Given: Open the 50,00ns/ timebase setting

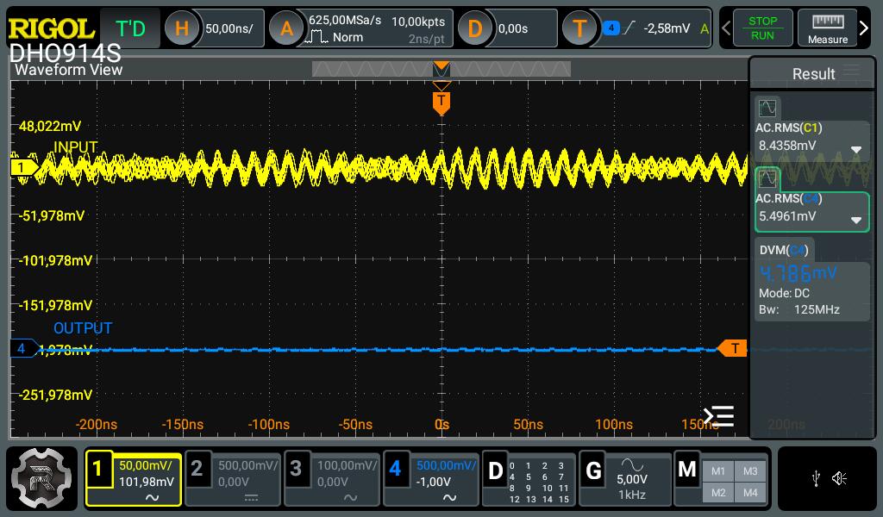Looking at the screenshot, I should (x=229, y=28).
